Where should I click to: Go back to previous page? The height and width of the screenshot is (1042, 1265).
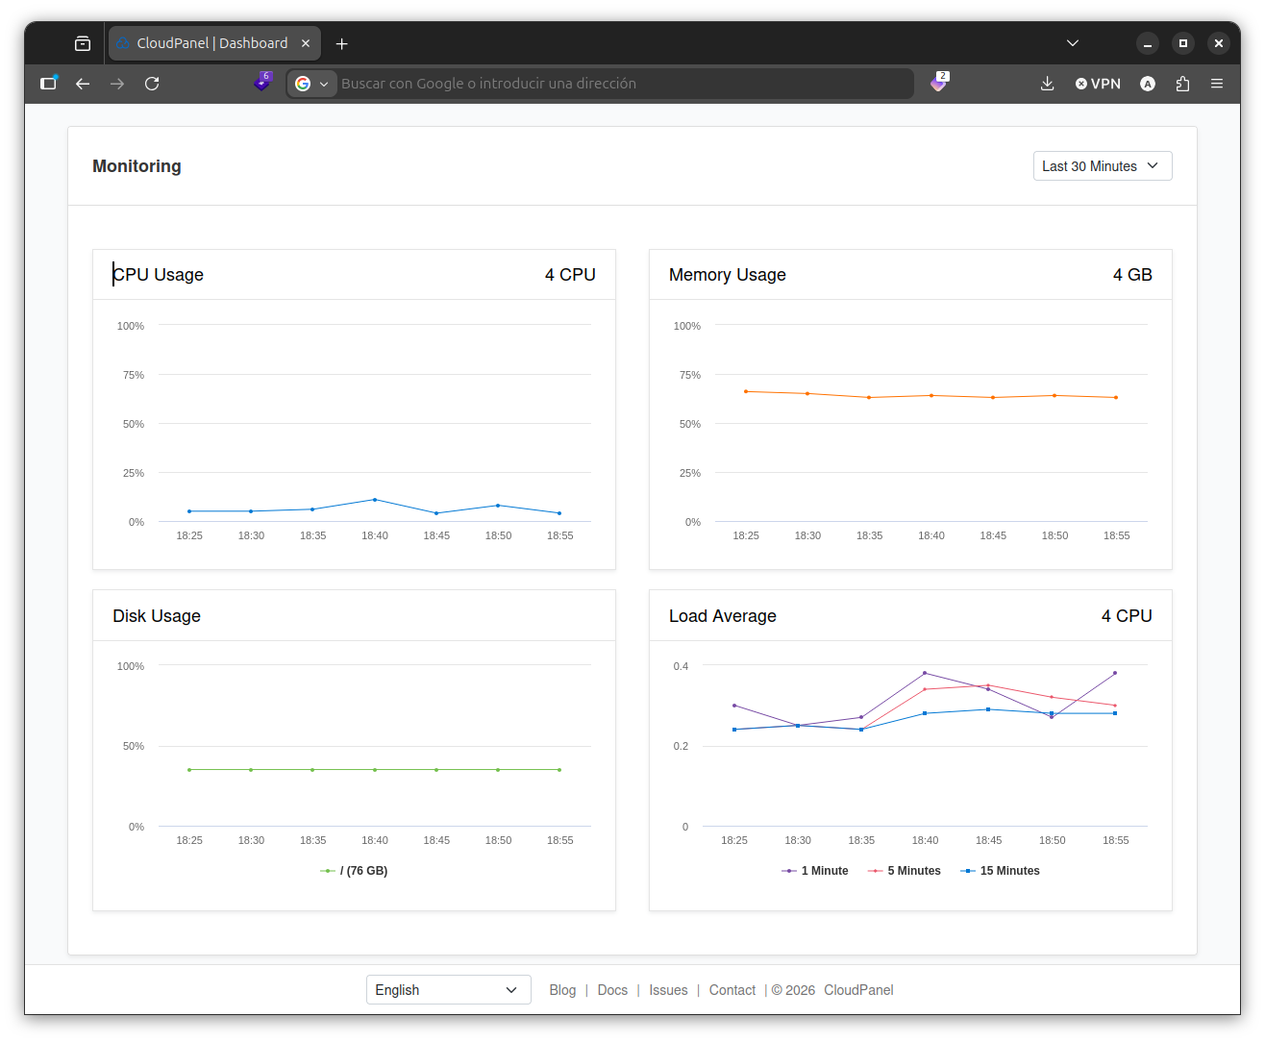pos(83,84)
